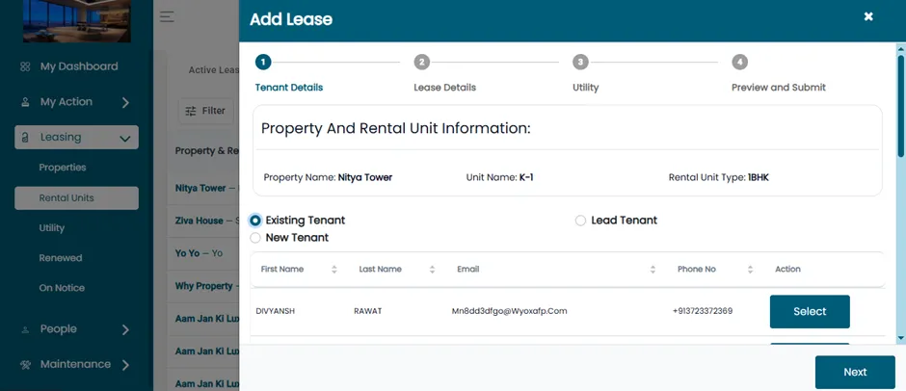Expand the My Action submenu arrow
The height and width of the screenshot is (391, 906).
[x=125, y=103]
